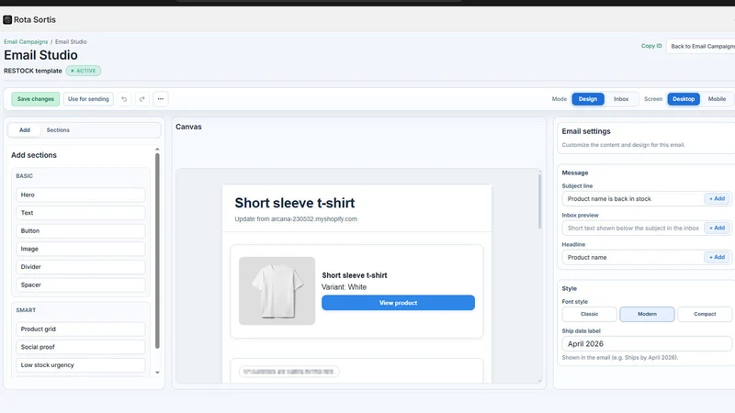This screenshot has width=735, height=413.
Task: Add a Text section
Action: [81, 213]
